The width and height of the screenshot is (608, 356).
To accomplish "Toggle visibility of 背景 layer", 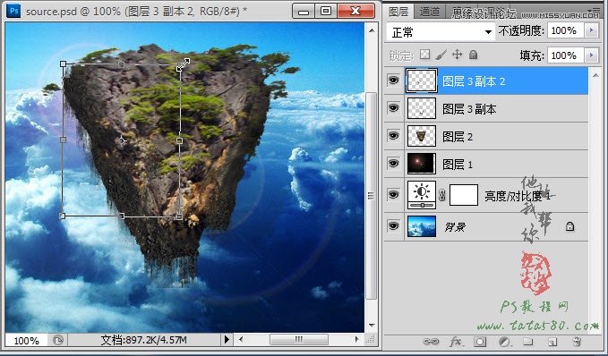I will (394, 225).
